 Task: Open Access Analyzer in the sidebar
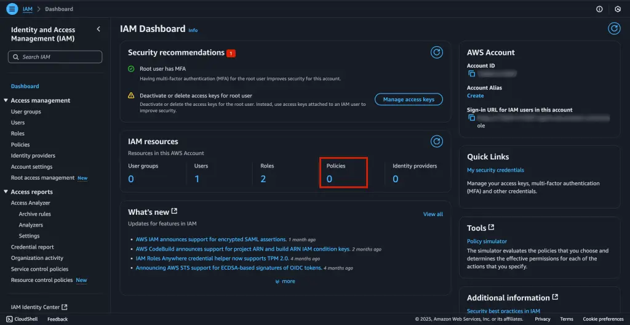click(x=31, y=203)
